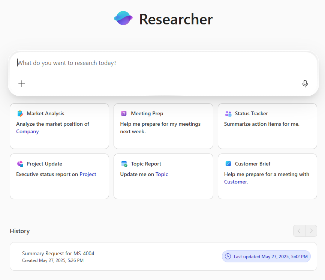This screenshot has width=325, height=280.
Task: Click the Market Analysis clipboard icon
Action: point(20,113)
